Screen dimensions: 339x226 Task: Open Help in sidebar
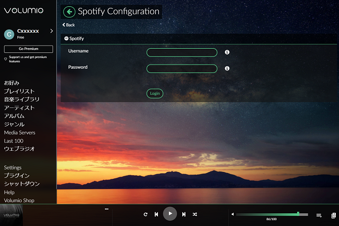pos(9,192)
